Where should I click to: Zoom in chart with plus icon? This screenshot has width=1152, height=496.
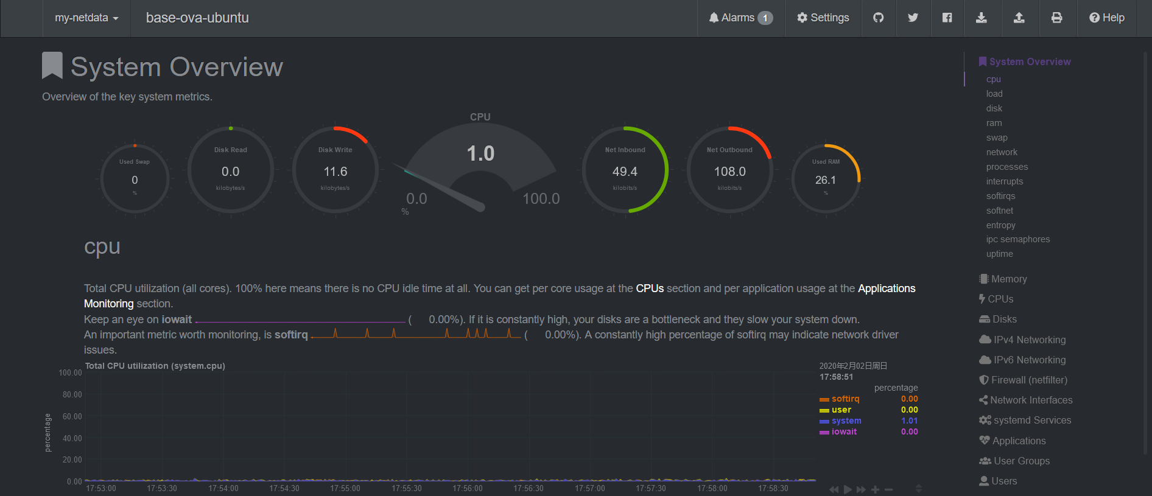tap(875, 489)
